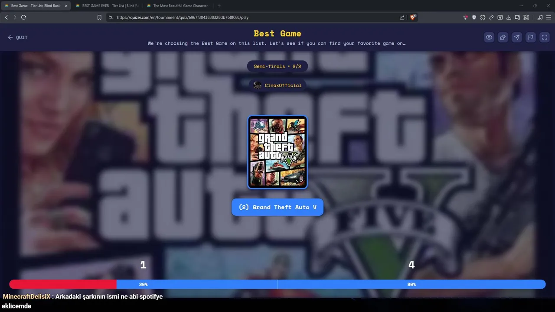Screen dimensions: 555x312
Task: Click the share page icon in address bar
Action: click(x=402, y=17)
